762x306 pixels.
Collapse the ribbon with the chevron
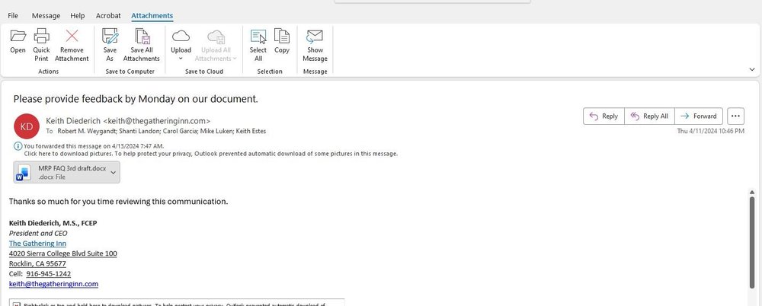(x=752, y=69)
